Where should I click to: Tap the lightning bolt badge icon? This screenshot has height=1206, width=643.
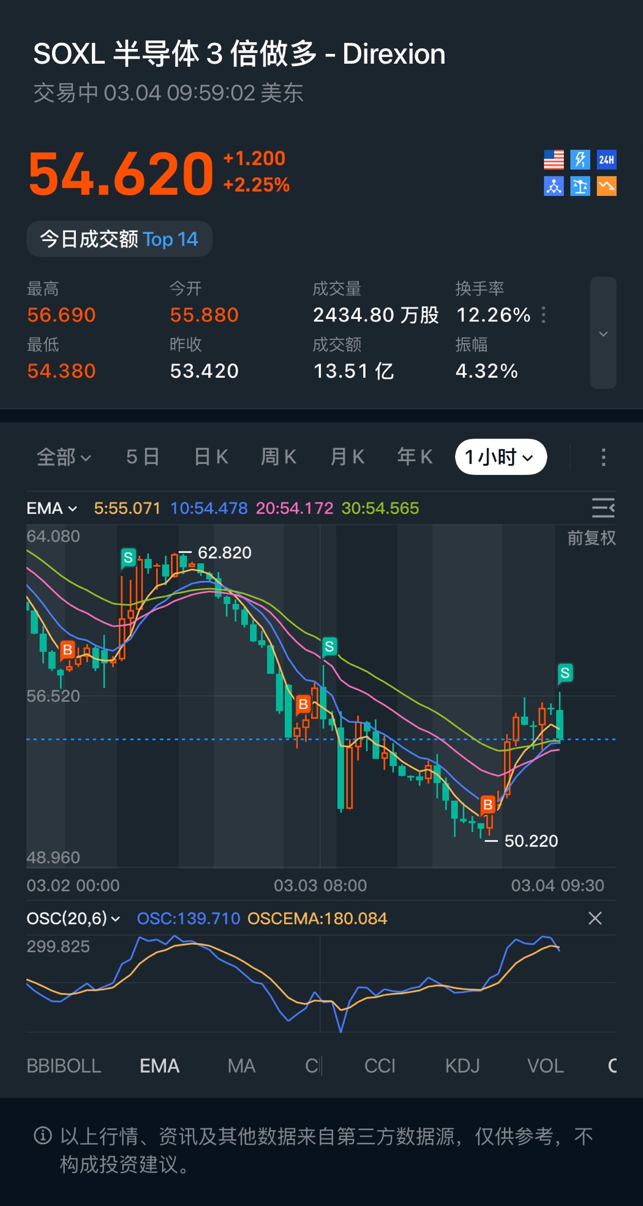pos(580,160)
